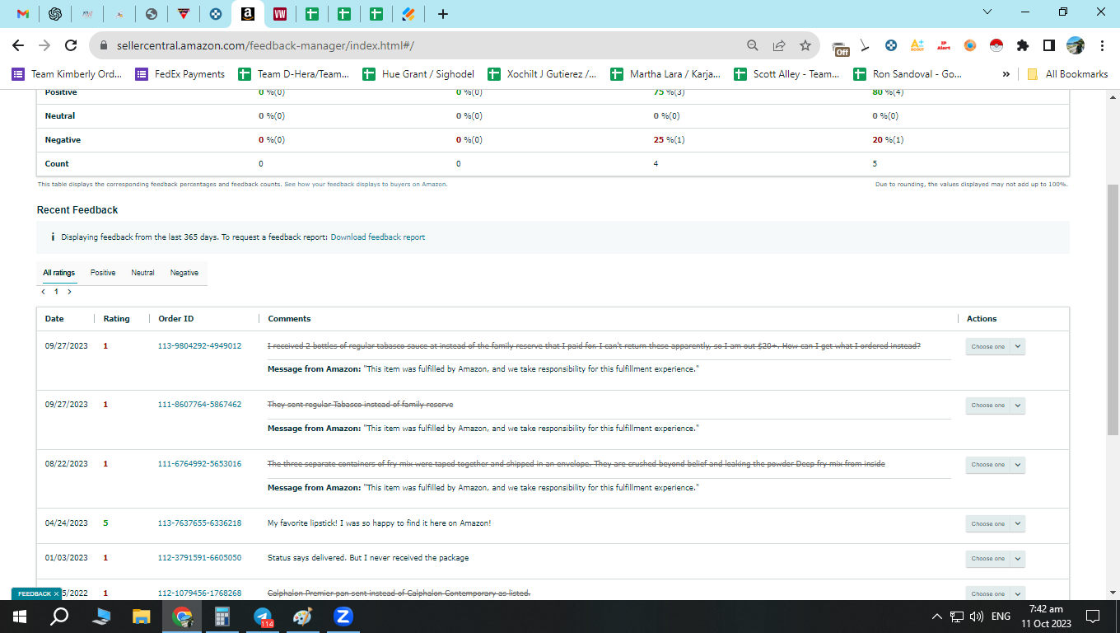Image resolution: width=1120 pixels, height=633 pixels.
Task: Open Team D-Hera/Team... bookmark
Action: [294, 74]
